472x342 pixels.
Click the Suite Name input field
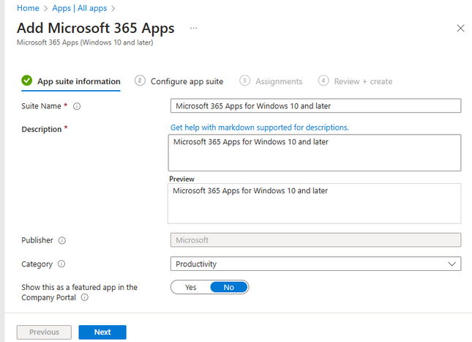[x=315, y=106]
